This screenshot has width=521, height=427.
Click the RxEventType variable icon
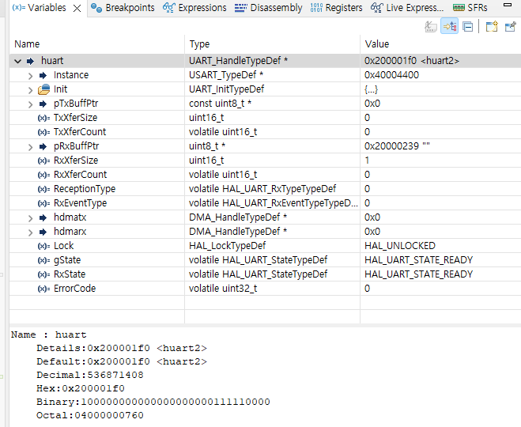(x=43, y=203)
